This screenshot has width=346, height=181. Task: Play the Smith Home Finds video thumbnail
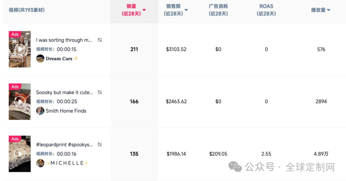[x=20, y=102]
